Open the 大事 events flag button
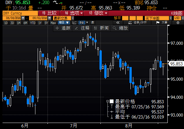This screenshot has height=129, width=184. [162, 23]
